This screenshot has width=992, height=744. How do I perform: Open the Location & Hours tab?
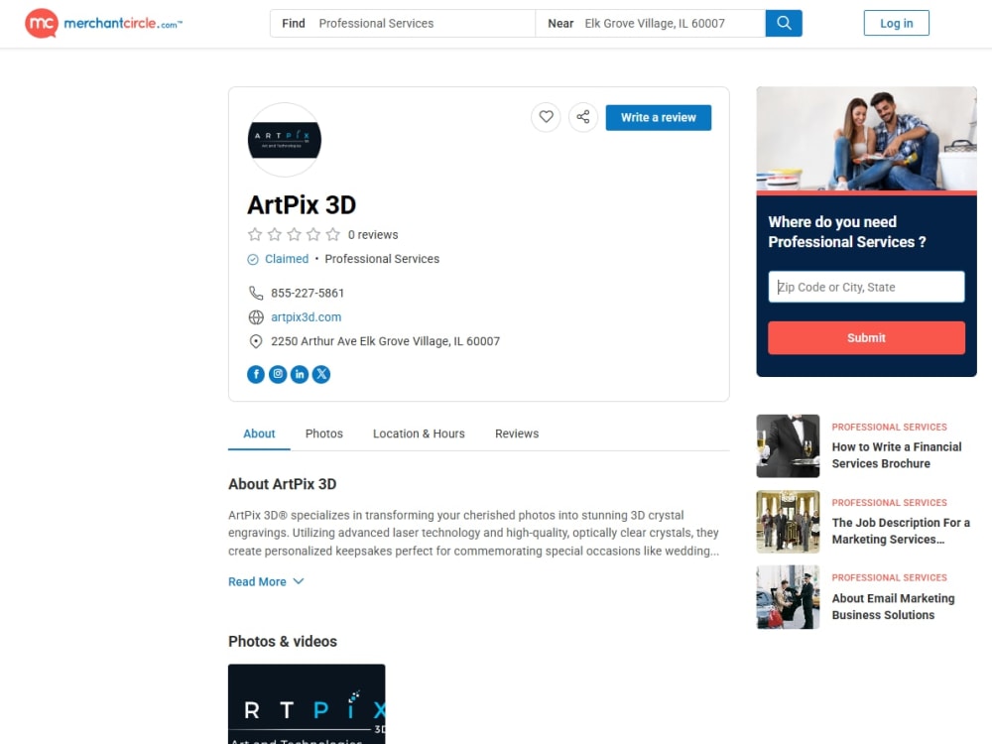coord(419,434)
